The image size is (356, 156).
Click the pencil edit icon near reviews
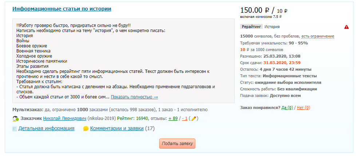point(194,118)
